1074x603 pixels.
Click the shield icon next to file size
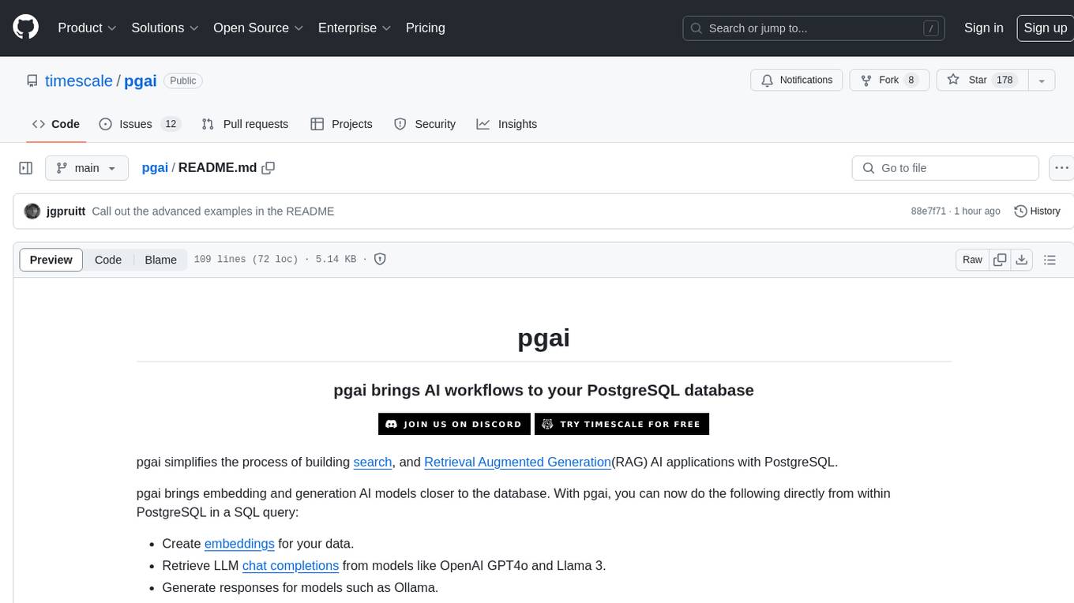380,260
